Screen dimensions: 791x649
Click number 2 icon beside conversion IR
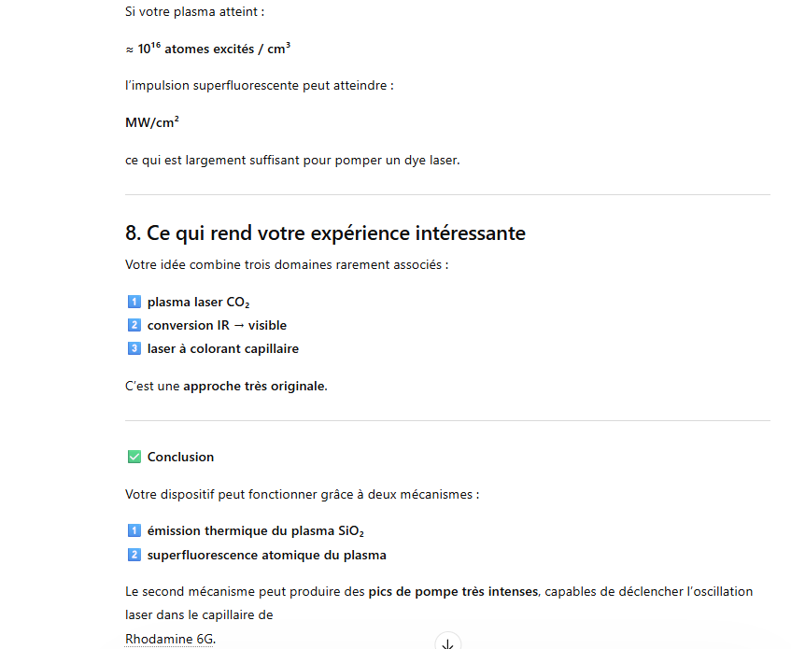point(133,326)
